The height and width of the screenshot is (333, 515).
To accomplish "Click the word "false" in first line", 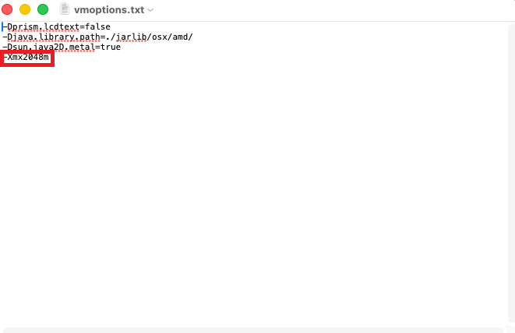I will 97,26.
